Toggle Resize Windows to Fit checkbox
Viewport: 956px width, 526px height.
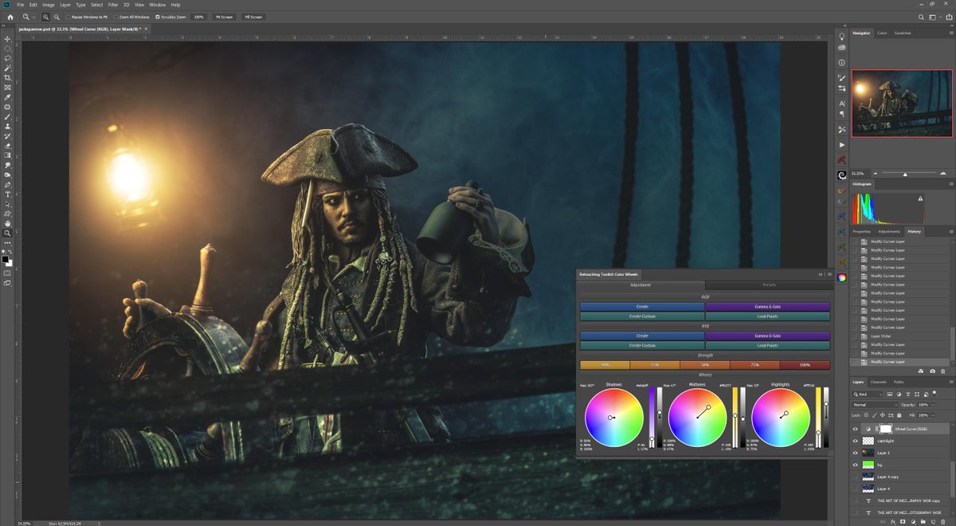click(x=68, y=16)
